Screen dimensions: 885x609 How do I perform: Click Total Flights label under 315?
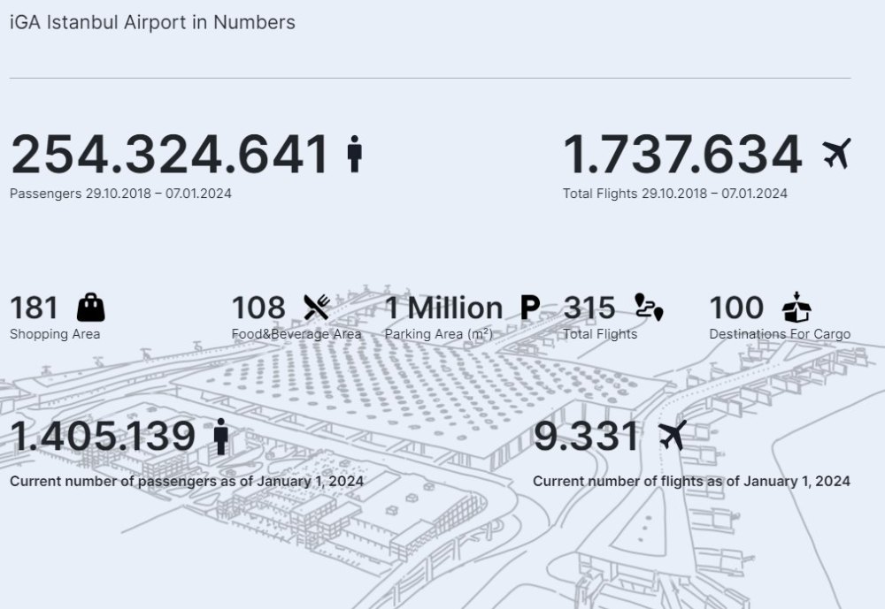600,334
